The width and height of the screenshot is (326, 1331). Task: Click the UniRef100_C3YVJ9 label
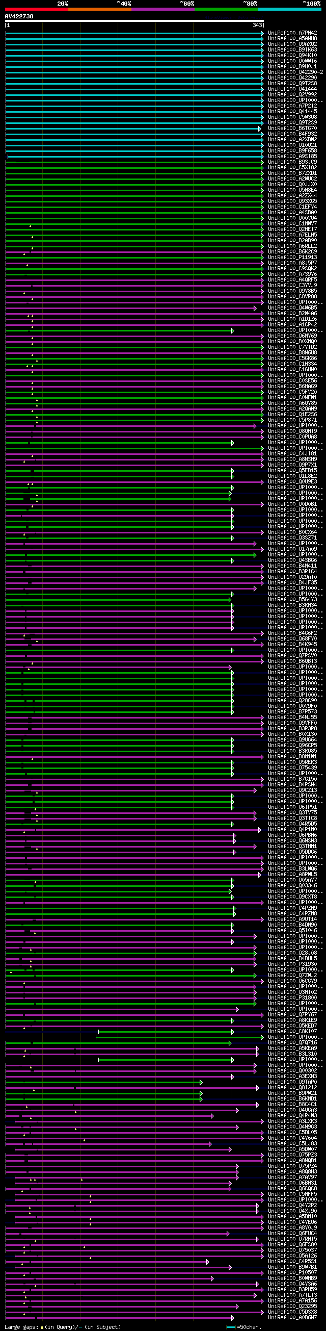tap(292, 286)
